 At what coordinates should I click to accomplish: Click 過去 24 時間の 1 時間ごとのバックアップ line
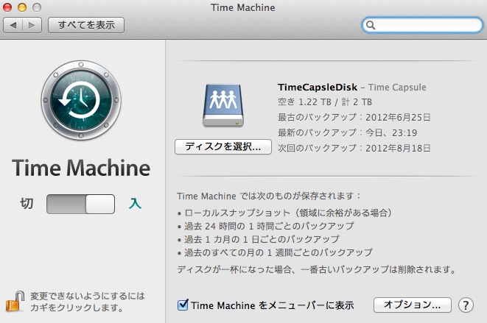point(266,226)
